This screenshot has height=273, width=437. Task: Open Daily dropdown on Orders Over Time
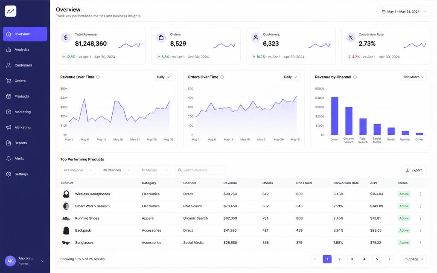pyautogui.click(x=290, y=77)
